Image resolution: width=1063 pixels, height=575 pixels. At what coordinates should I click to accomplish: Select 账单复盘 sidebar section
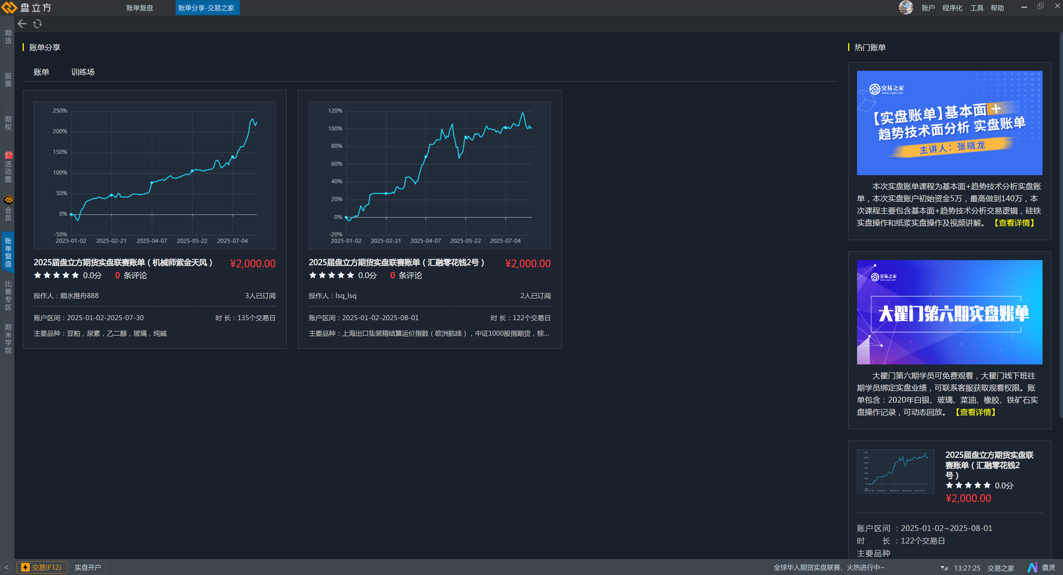(x=8, y=252)
